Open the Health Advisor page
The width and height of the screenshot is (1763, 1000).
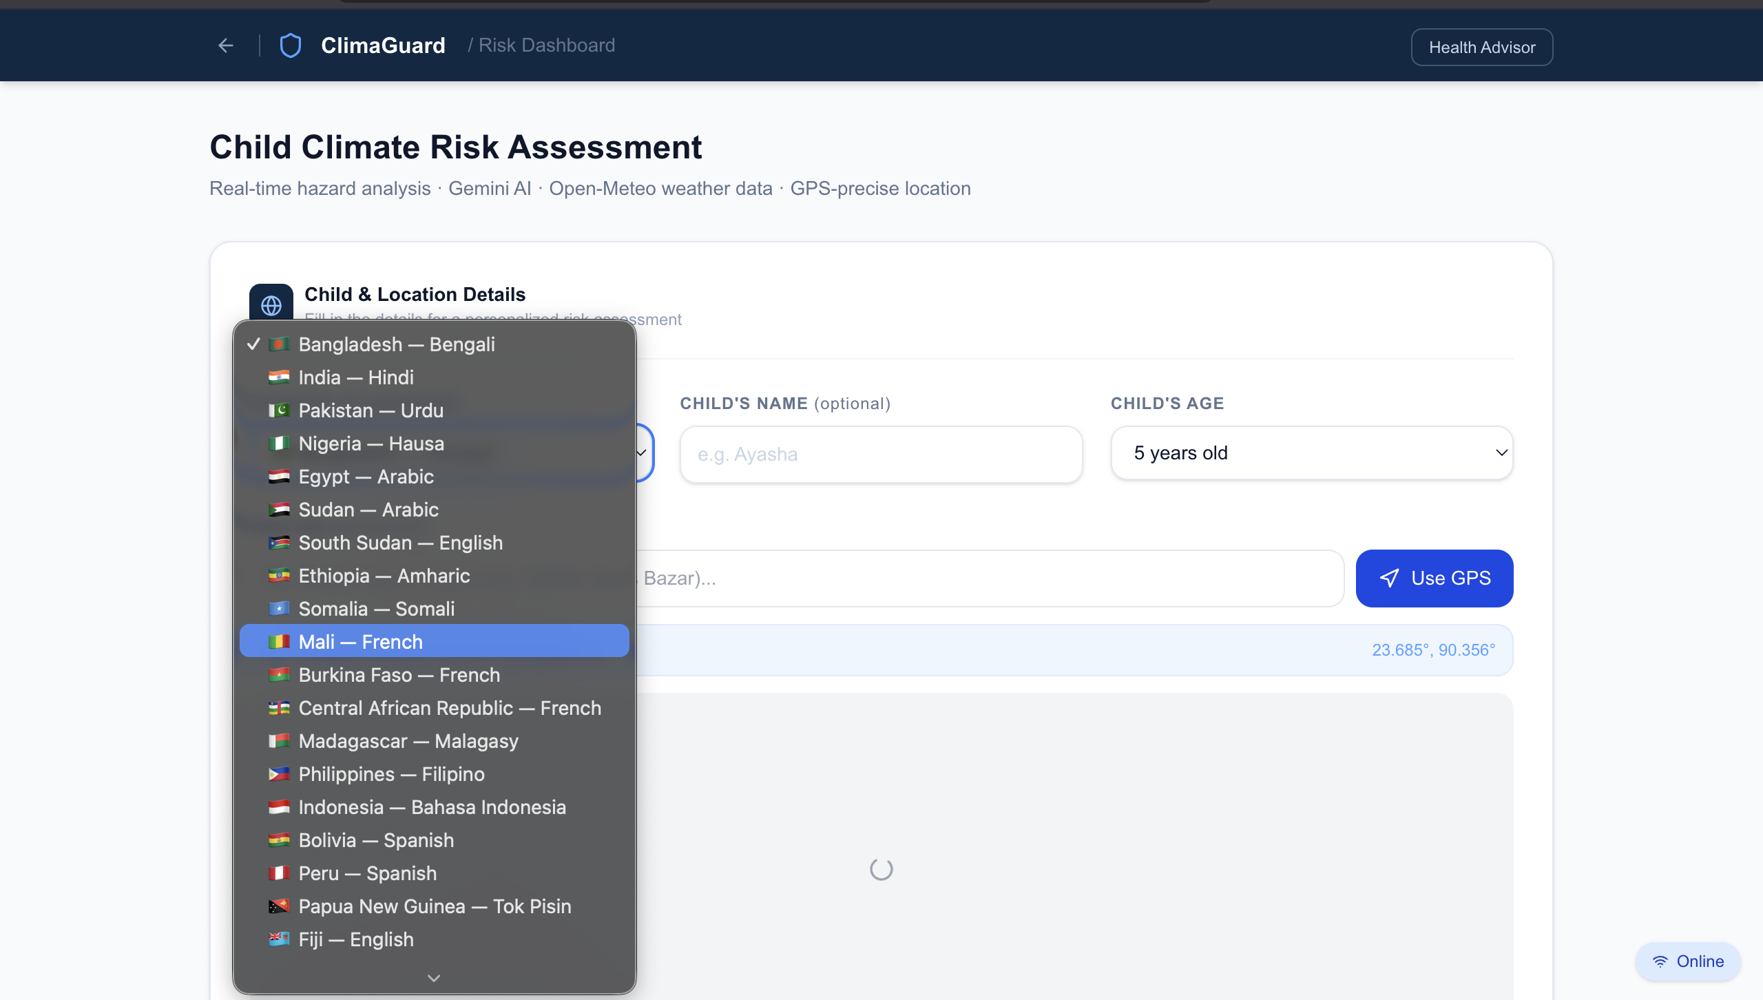click(x=1482, y=47)
